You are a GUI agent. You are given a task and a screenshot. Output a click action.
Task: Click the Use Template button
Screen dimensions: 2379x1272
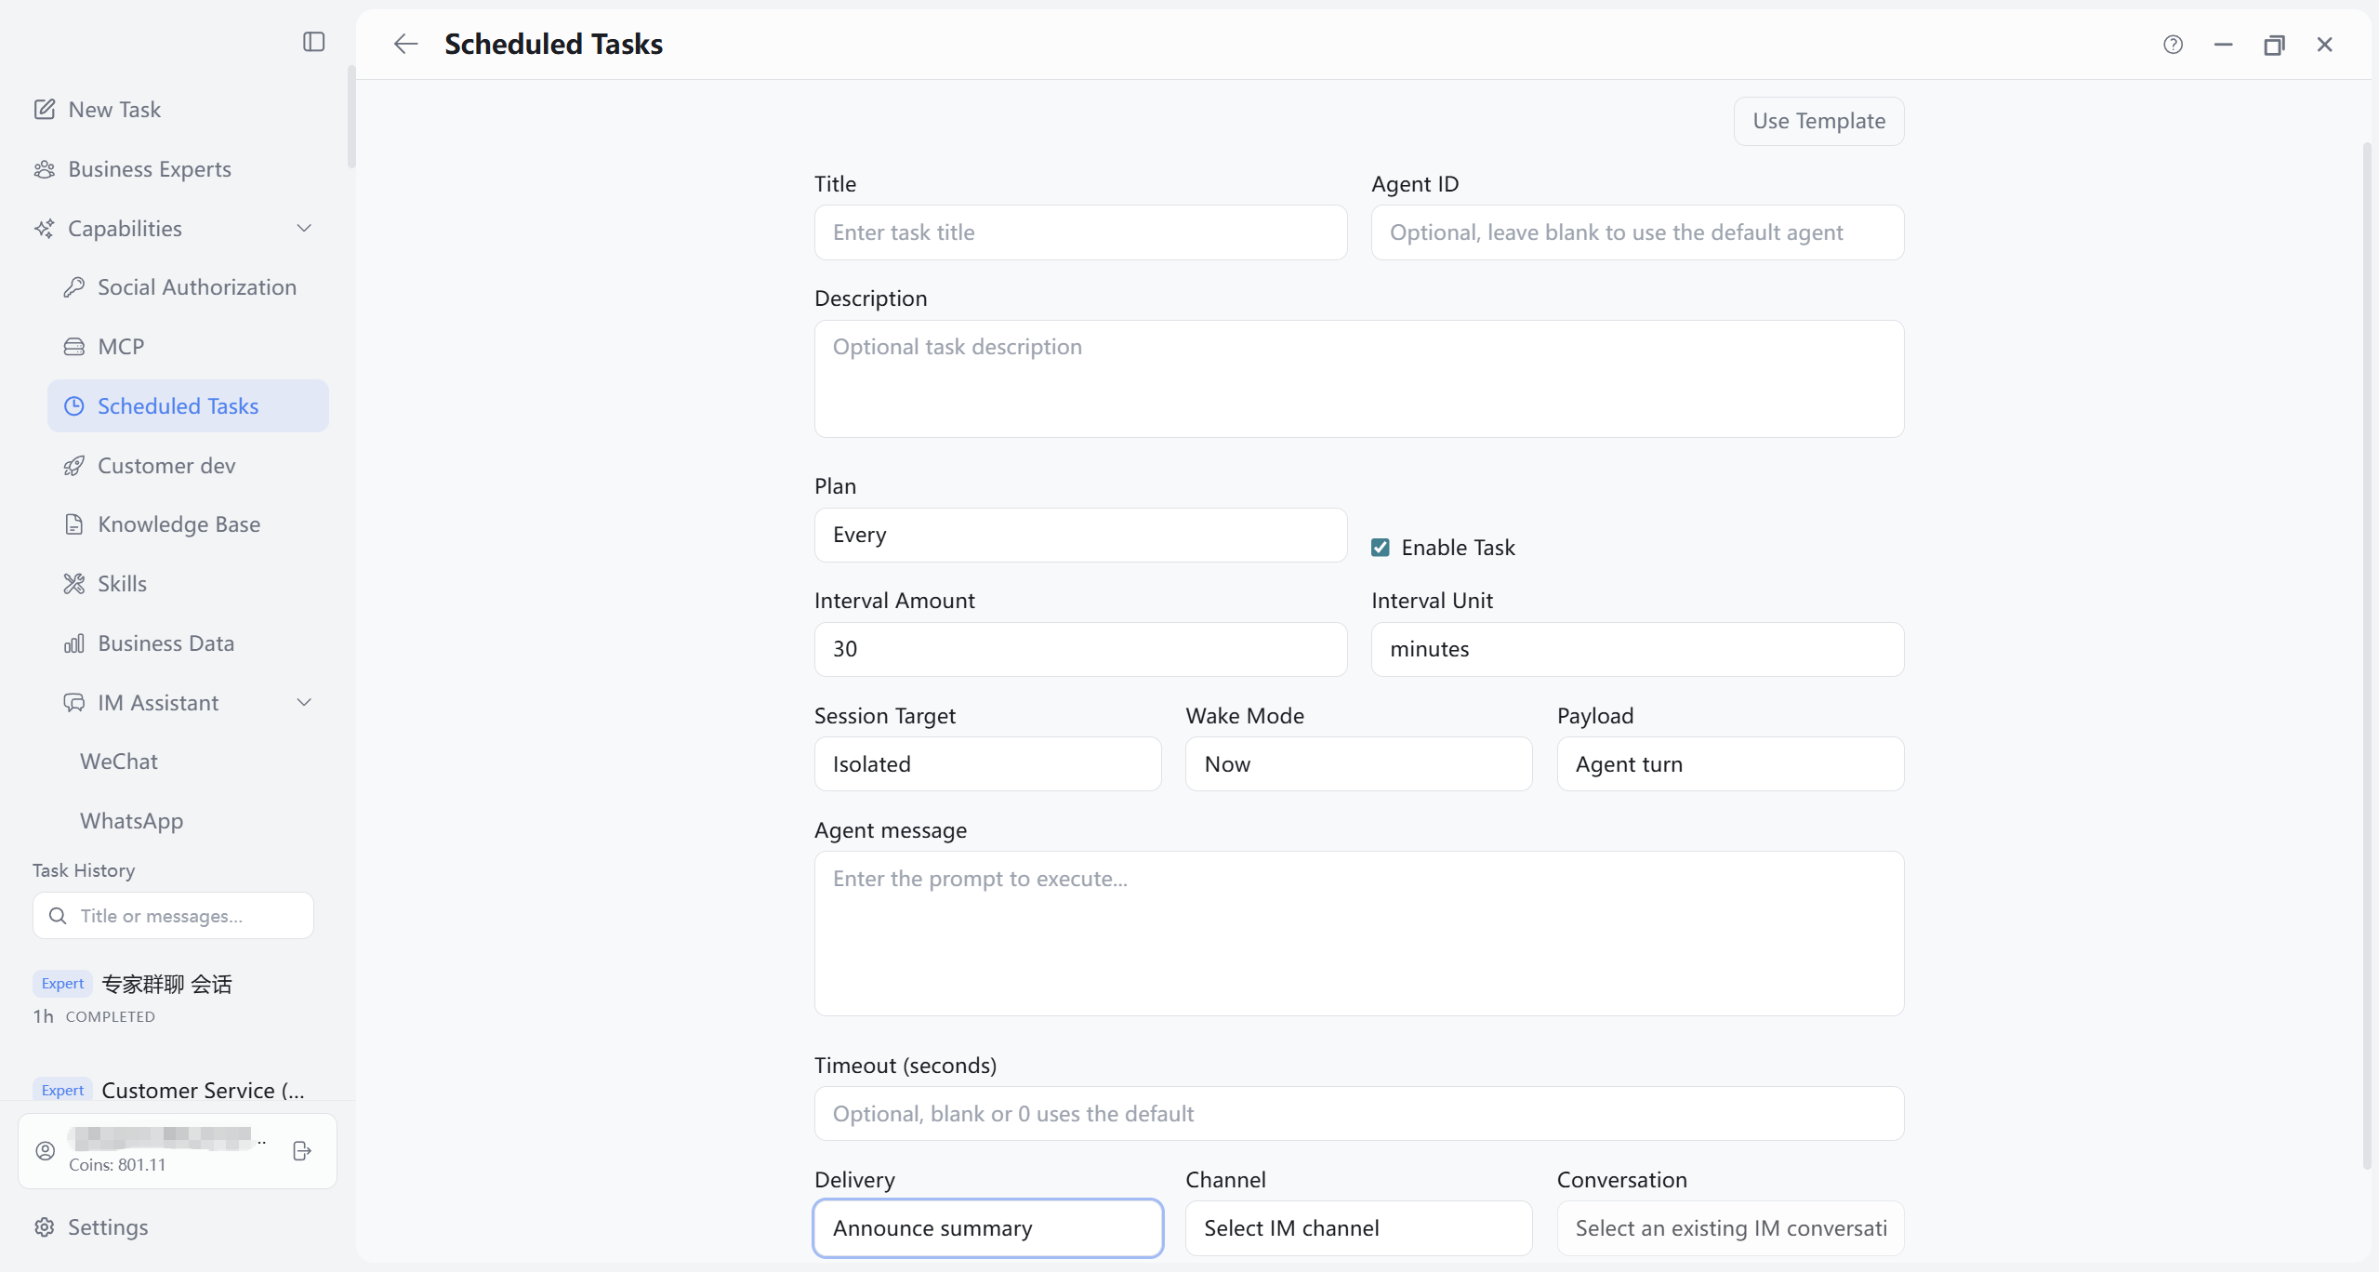[1818, 121]
